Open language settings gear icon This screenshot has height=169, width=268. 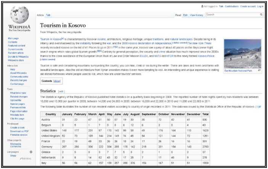31,151
